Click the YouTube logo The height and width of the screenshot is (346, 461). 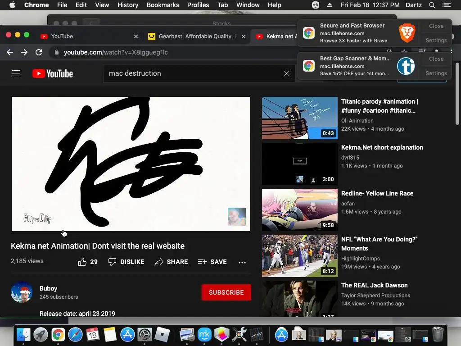[x=53, y=73]
